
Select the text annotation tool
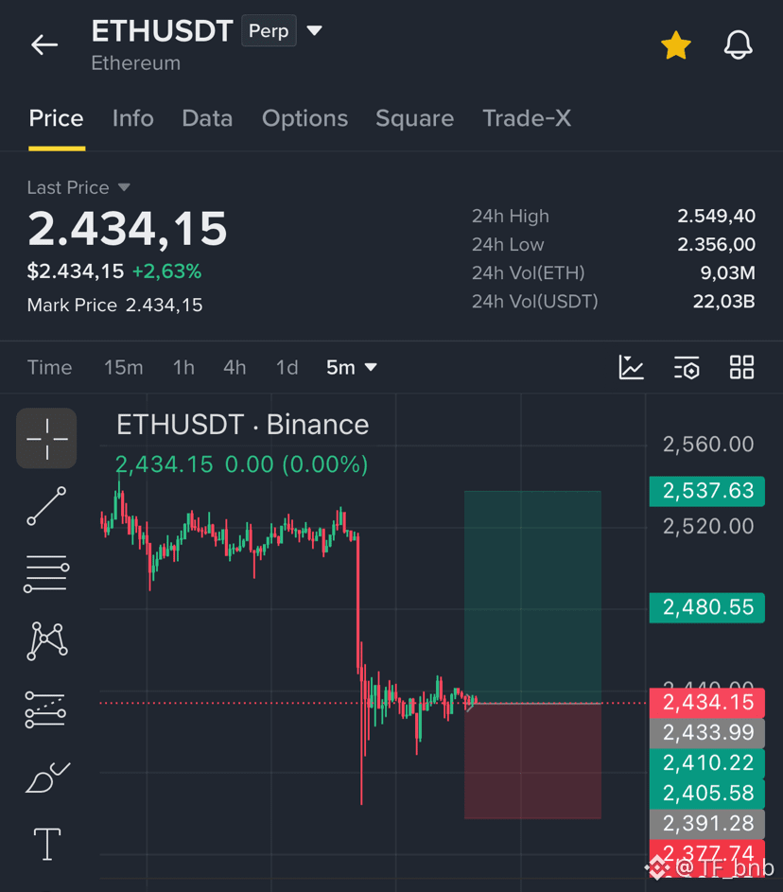(x=47, y=844)
